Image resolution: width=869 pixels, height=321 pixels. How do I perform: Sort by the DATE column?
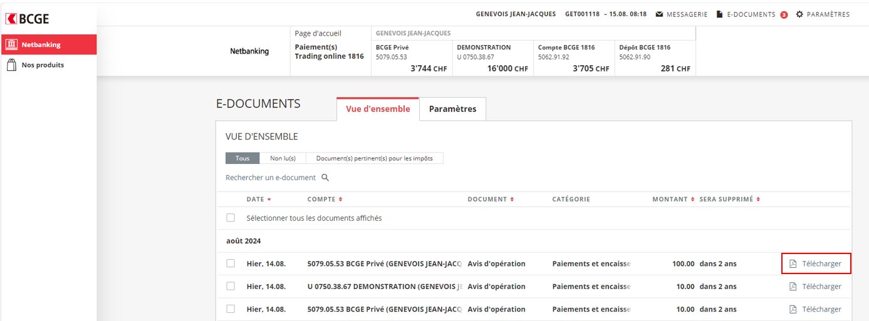259,200
